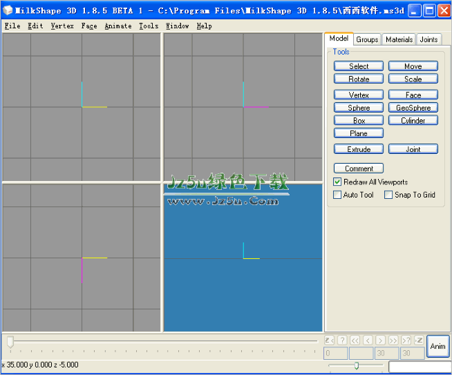Click the Comment button
The image size is (452, 375).
[x=359, y=169]
